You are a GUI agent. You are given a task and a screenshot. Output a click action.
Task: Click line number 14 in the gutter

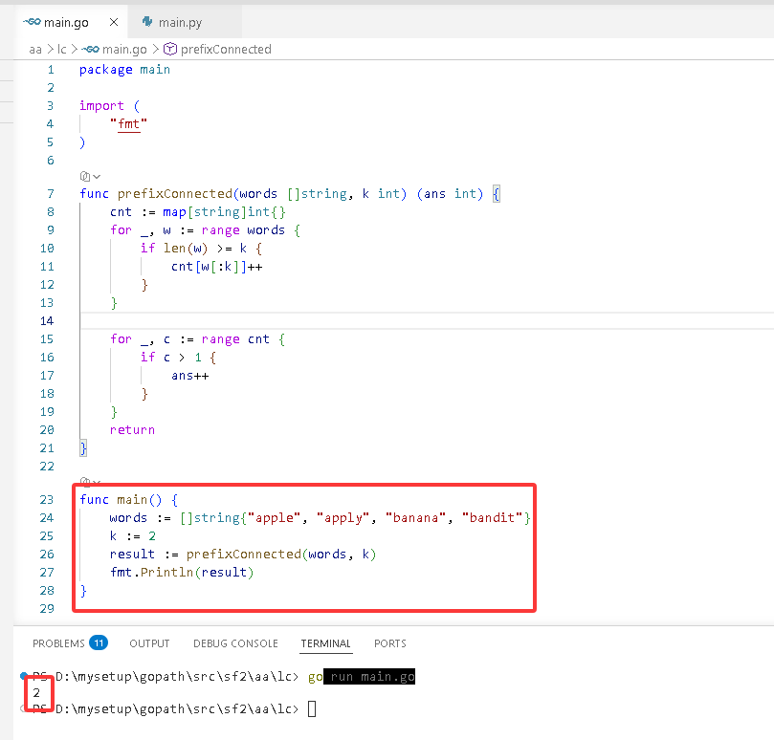pyautogui.click(x=47, y=321)
